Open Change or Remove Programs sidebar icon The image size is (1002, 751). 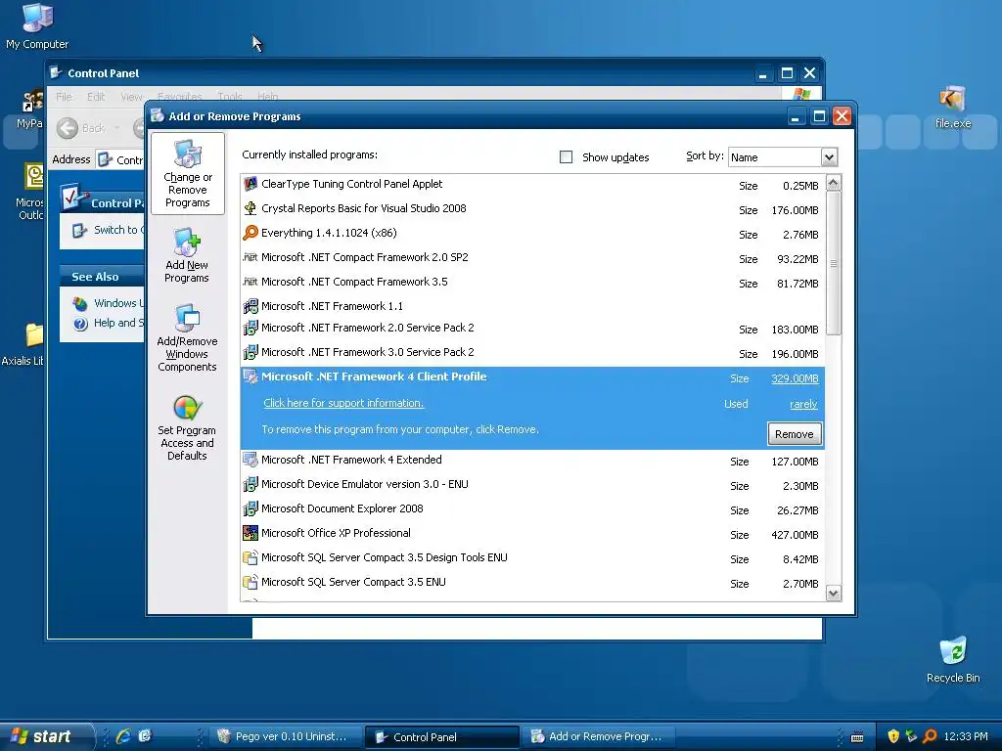point(188,173)
